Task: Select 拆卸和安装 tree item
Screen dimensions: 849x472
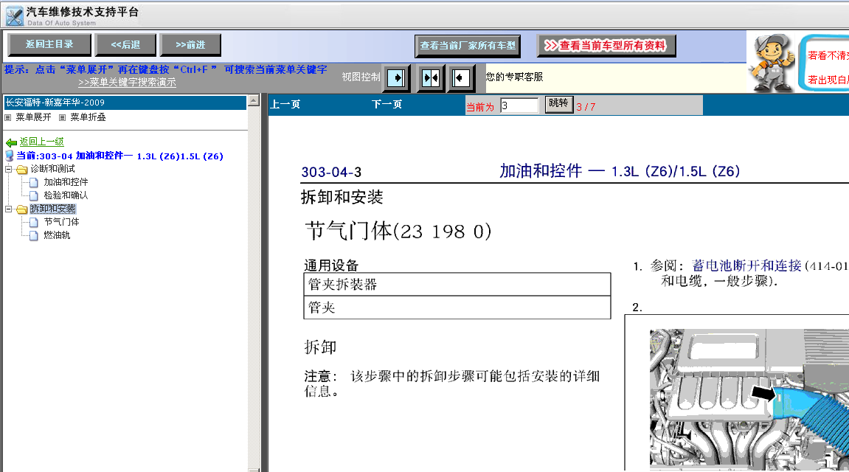Action: pyautogui.click(x=52, y=209)
